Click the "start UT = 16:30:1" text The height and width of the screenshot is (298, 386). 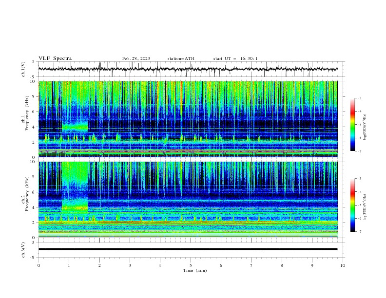[235, 58]
